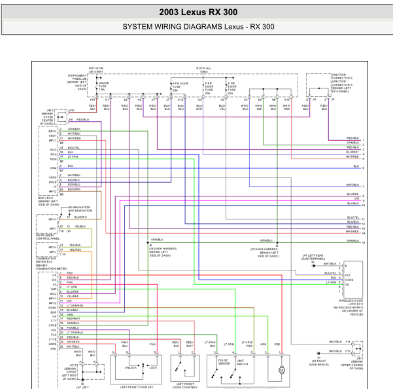Click the 'VCC' terminal on wireless ECU

[348, 275]
